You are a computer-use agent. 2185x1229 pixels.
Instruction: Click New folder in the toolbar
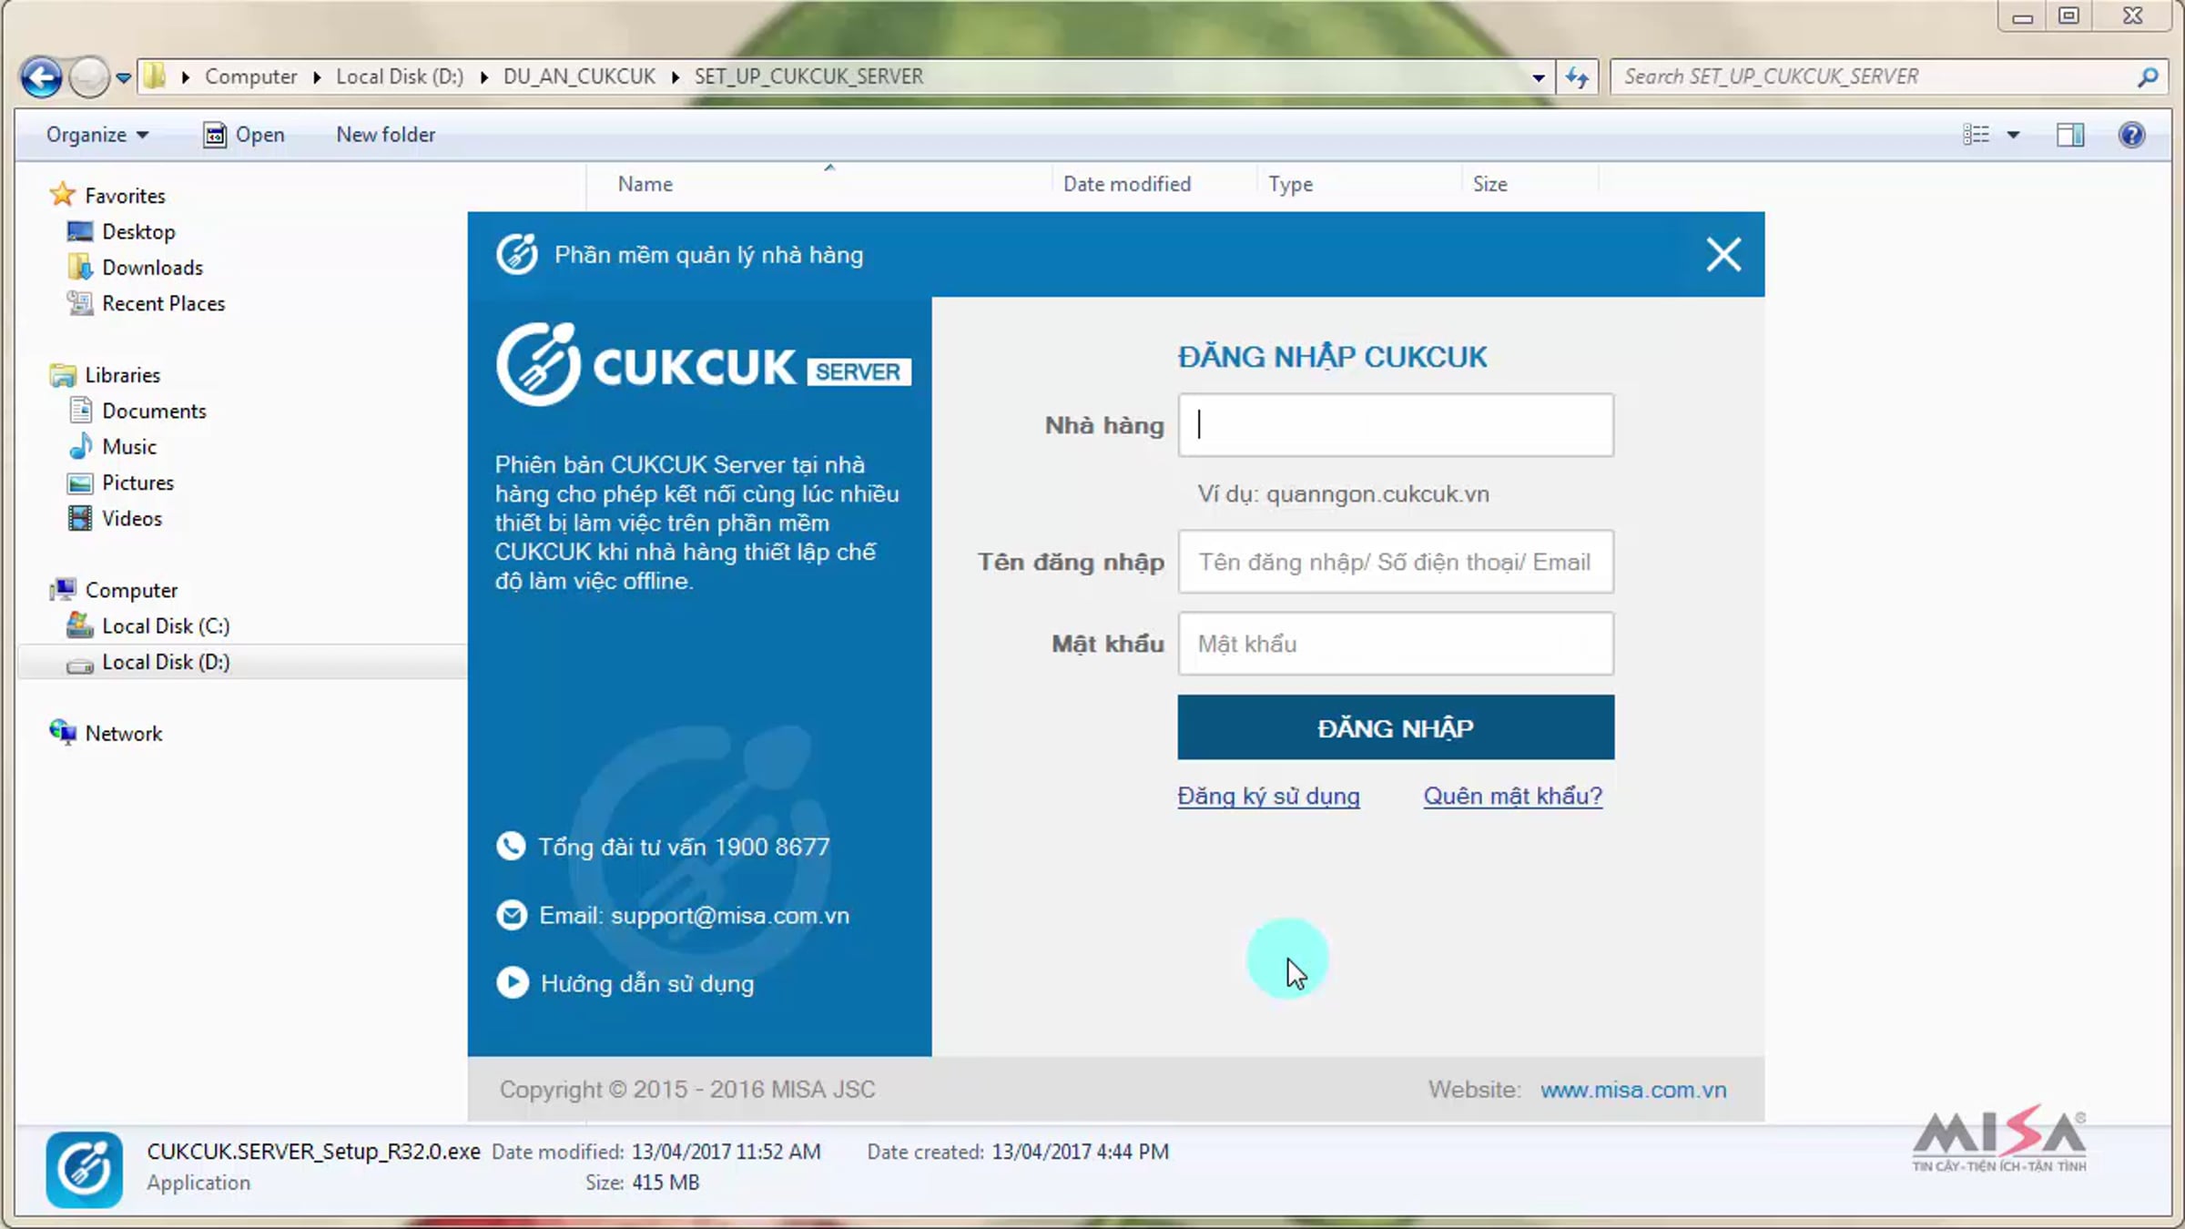386,135
